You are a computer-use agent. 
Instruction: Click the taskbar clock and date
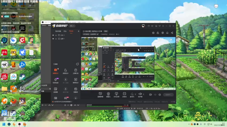pyautogui.click(x=219, y=124)
